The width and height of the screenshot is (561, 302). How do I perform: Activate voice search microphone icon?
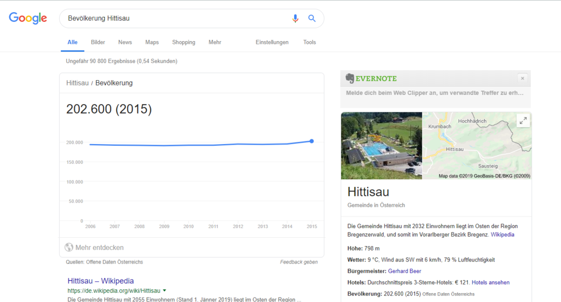295,18
